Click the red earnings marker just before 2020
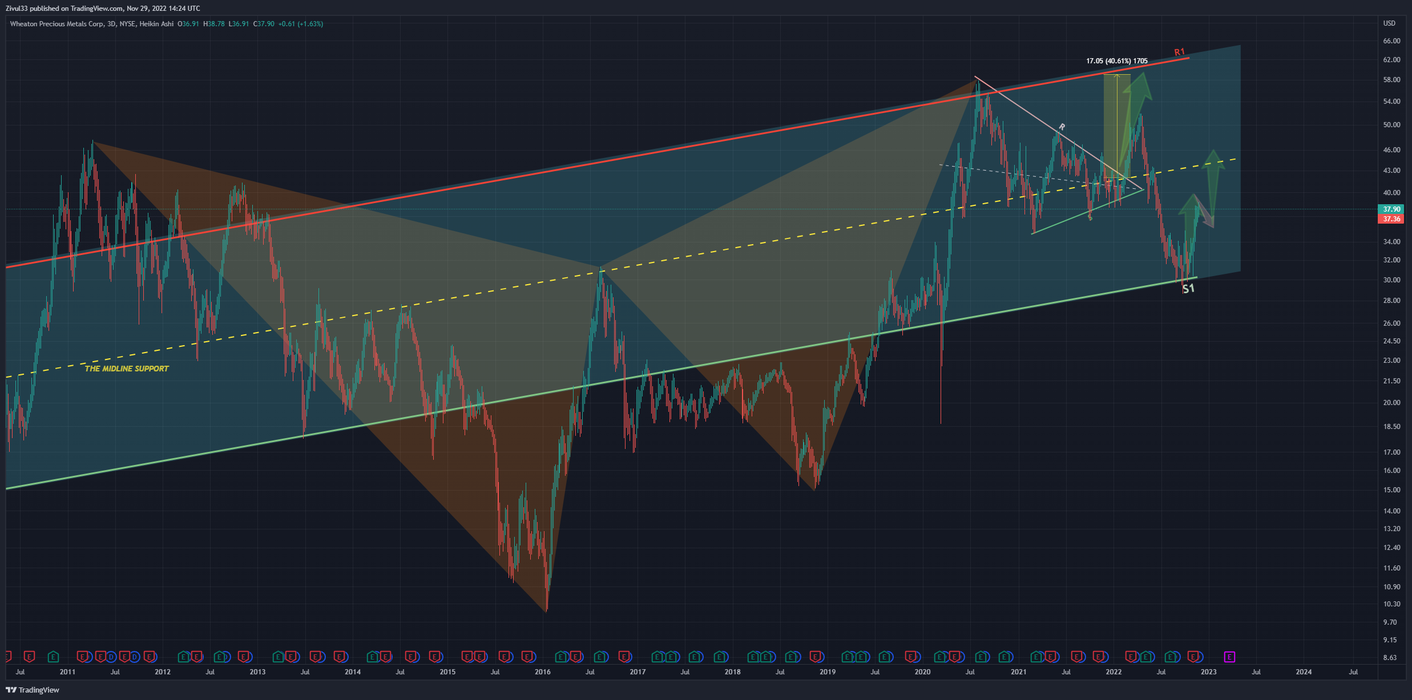Screen dimensions: 1412x700 (x=911, y=657)
